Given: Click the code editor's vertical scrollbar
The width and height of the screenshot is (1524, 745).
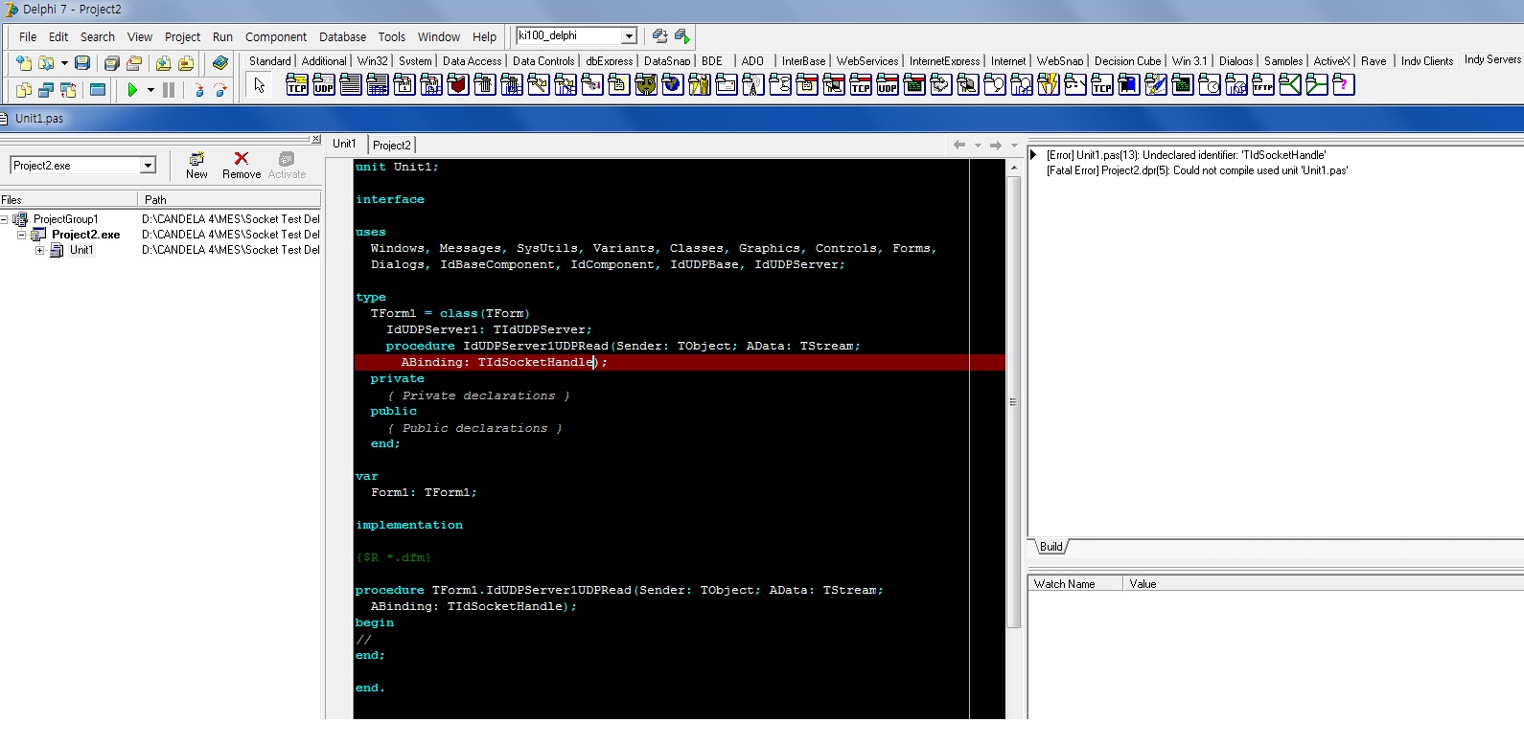Looking at the screenshot, I should point(1013,402).
